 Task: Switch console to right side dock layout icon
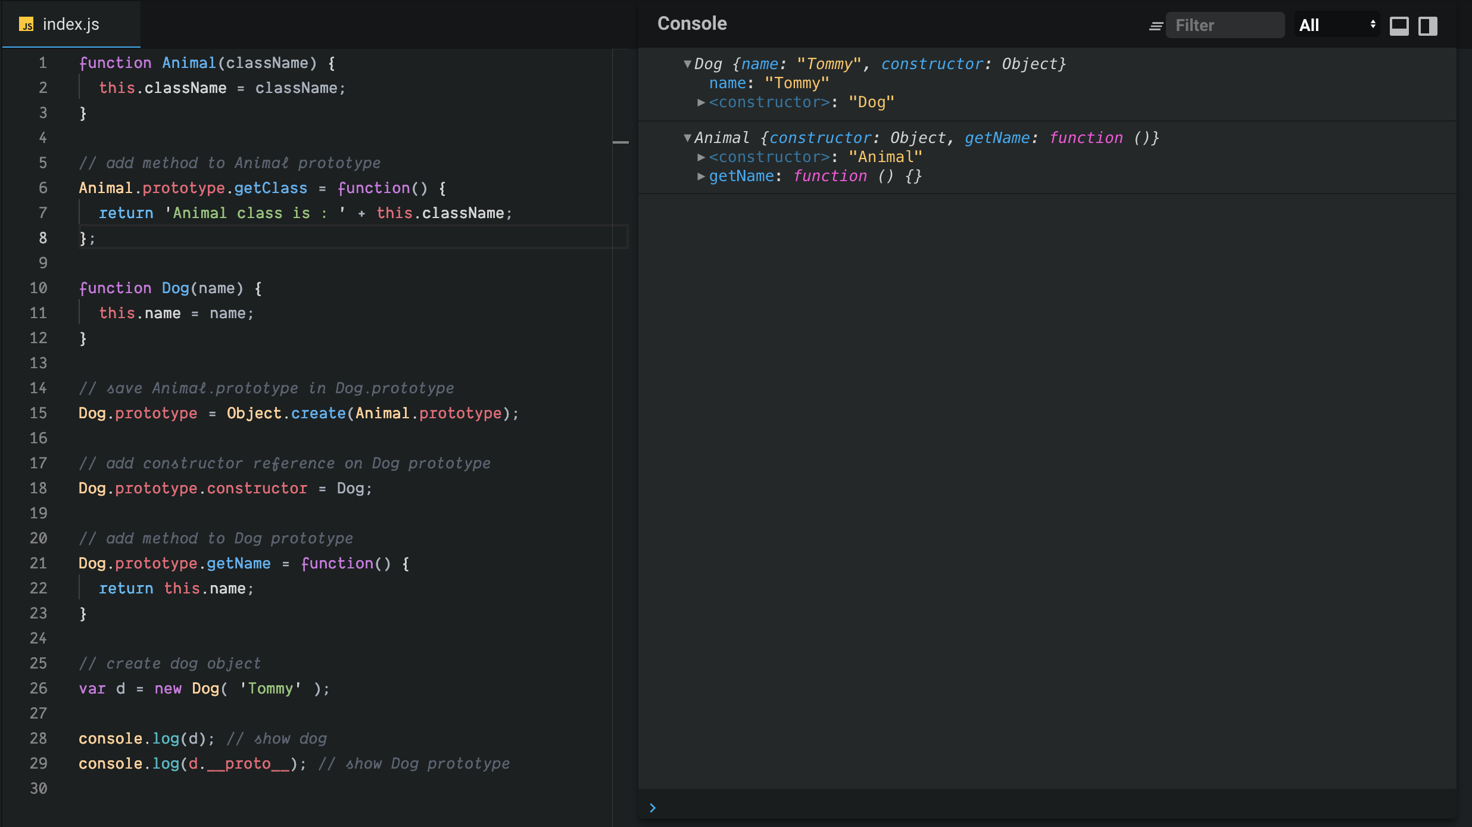coord(1428,26)
